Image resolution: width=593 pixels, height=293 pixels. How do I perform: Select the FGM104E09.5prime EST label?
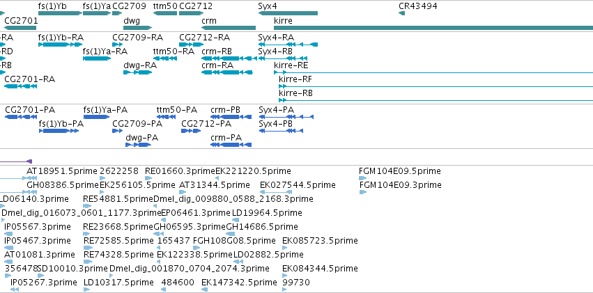pyautogui.click(x=400, y=171)
